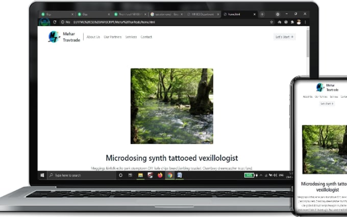Tap Our Partners on the phone screen
347x217 pixels.
[x=321, y=97]
